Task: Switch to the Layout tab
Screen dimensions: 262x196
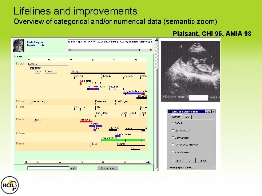Action: [x=176, y=117]
